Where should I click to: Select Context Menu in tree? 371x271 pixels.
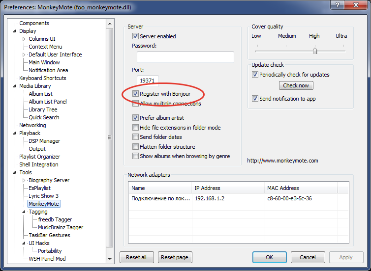[x=45, y=47]
